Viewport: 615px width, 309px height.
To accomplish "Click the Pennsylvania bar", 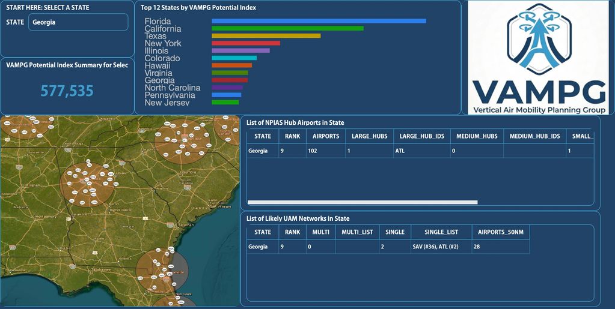I will pos(226,95).
